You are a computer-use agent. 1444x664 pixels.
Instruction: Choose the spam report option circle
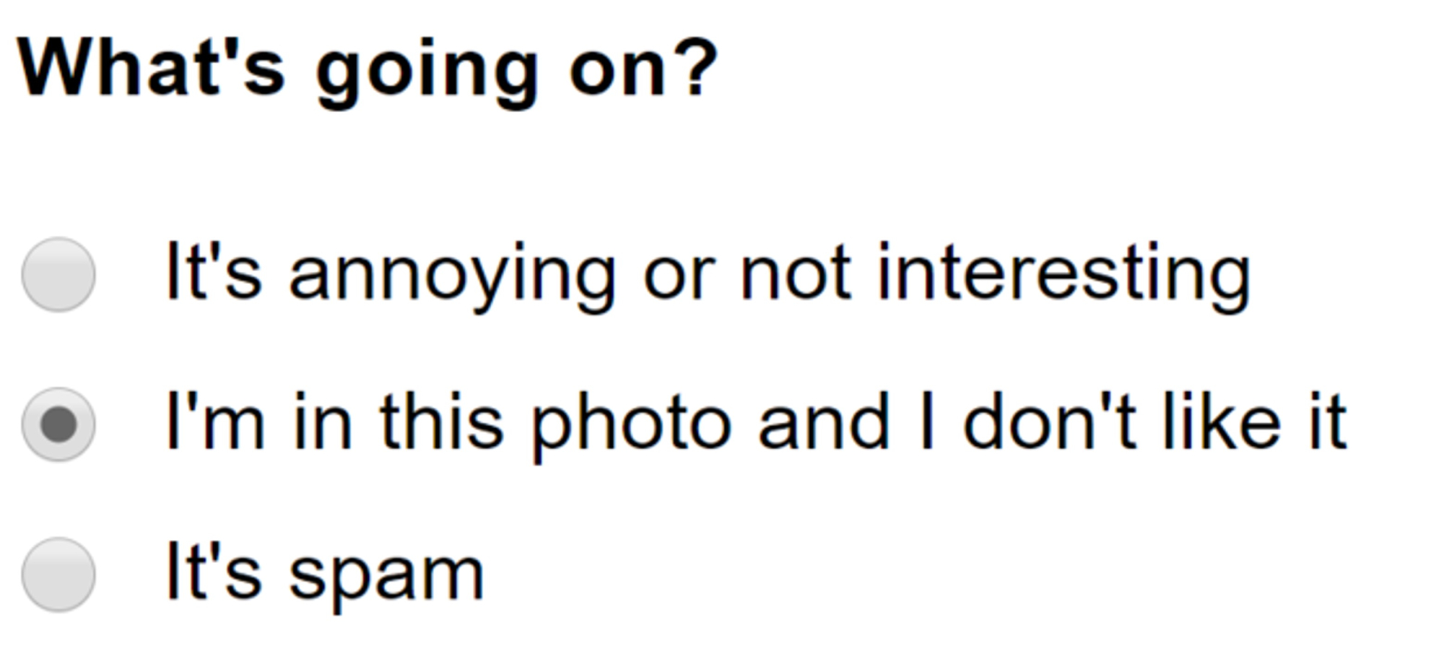(x=58, y=575)
